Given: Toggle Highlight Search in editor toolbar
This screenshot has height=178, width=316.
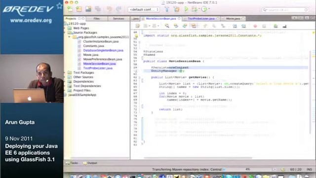Looking at the screenshot, I should point(194,26).
